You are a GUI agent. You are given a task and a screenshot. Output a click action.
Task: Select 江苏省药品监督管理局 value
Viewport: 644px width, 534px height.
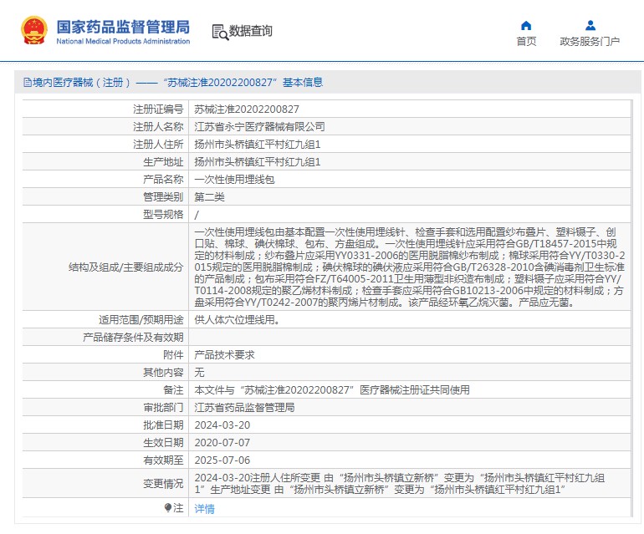(244, 408)
